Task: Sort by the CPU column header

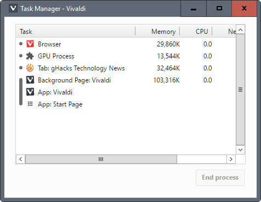Action: tap(196, 31)
